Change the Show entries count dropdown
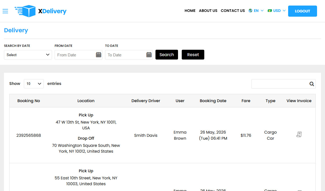Viewport: 325px width, 191px height. pos(34,84)
